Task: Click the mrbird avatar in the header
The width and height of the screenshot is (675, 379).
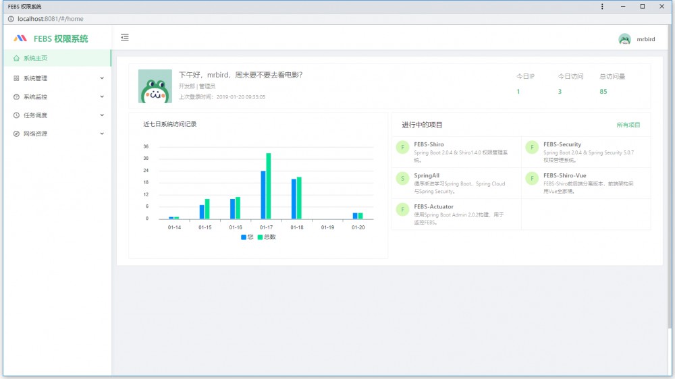Action: [624, 39]
